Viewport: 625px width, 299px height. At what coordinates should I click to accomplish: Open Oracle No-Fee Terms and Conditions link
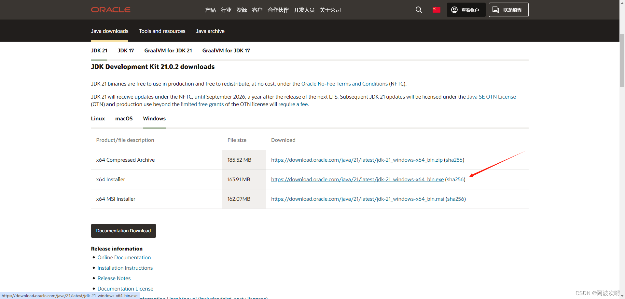click(x=344, y=84)
